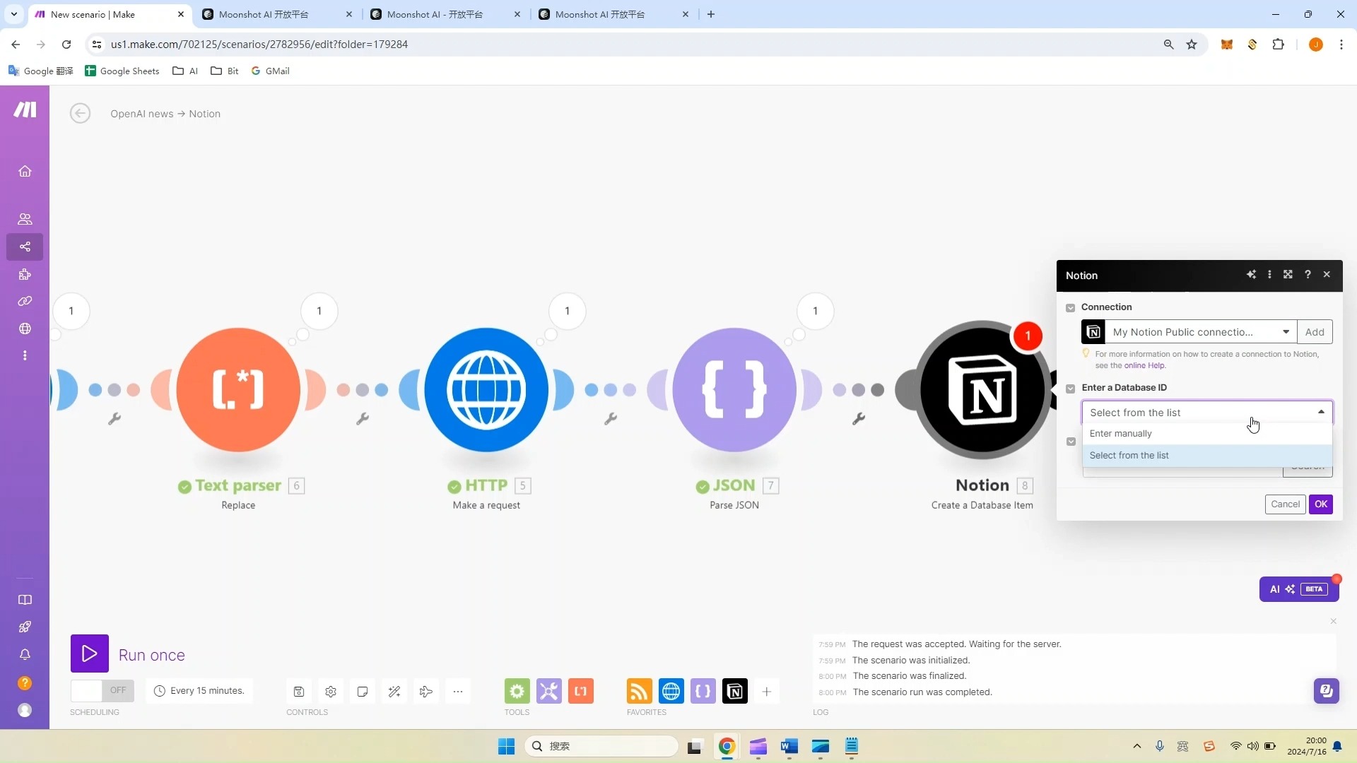The width and height of the screenshot is (1357, 763).
Task: Open Webhooks globe icon in sidebar
Action: [25, 329]
